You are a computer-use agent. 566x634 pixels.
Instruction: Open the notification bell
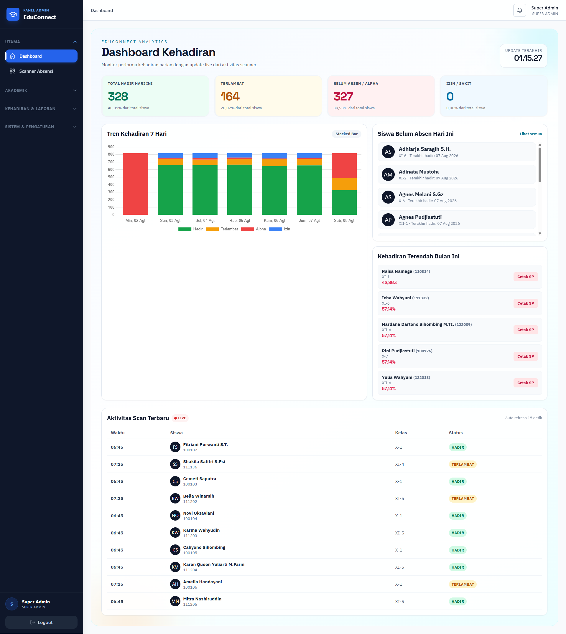(x=519, y=10)
